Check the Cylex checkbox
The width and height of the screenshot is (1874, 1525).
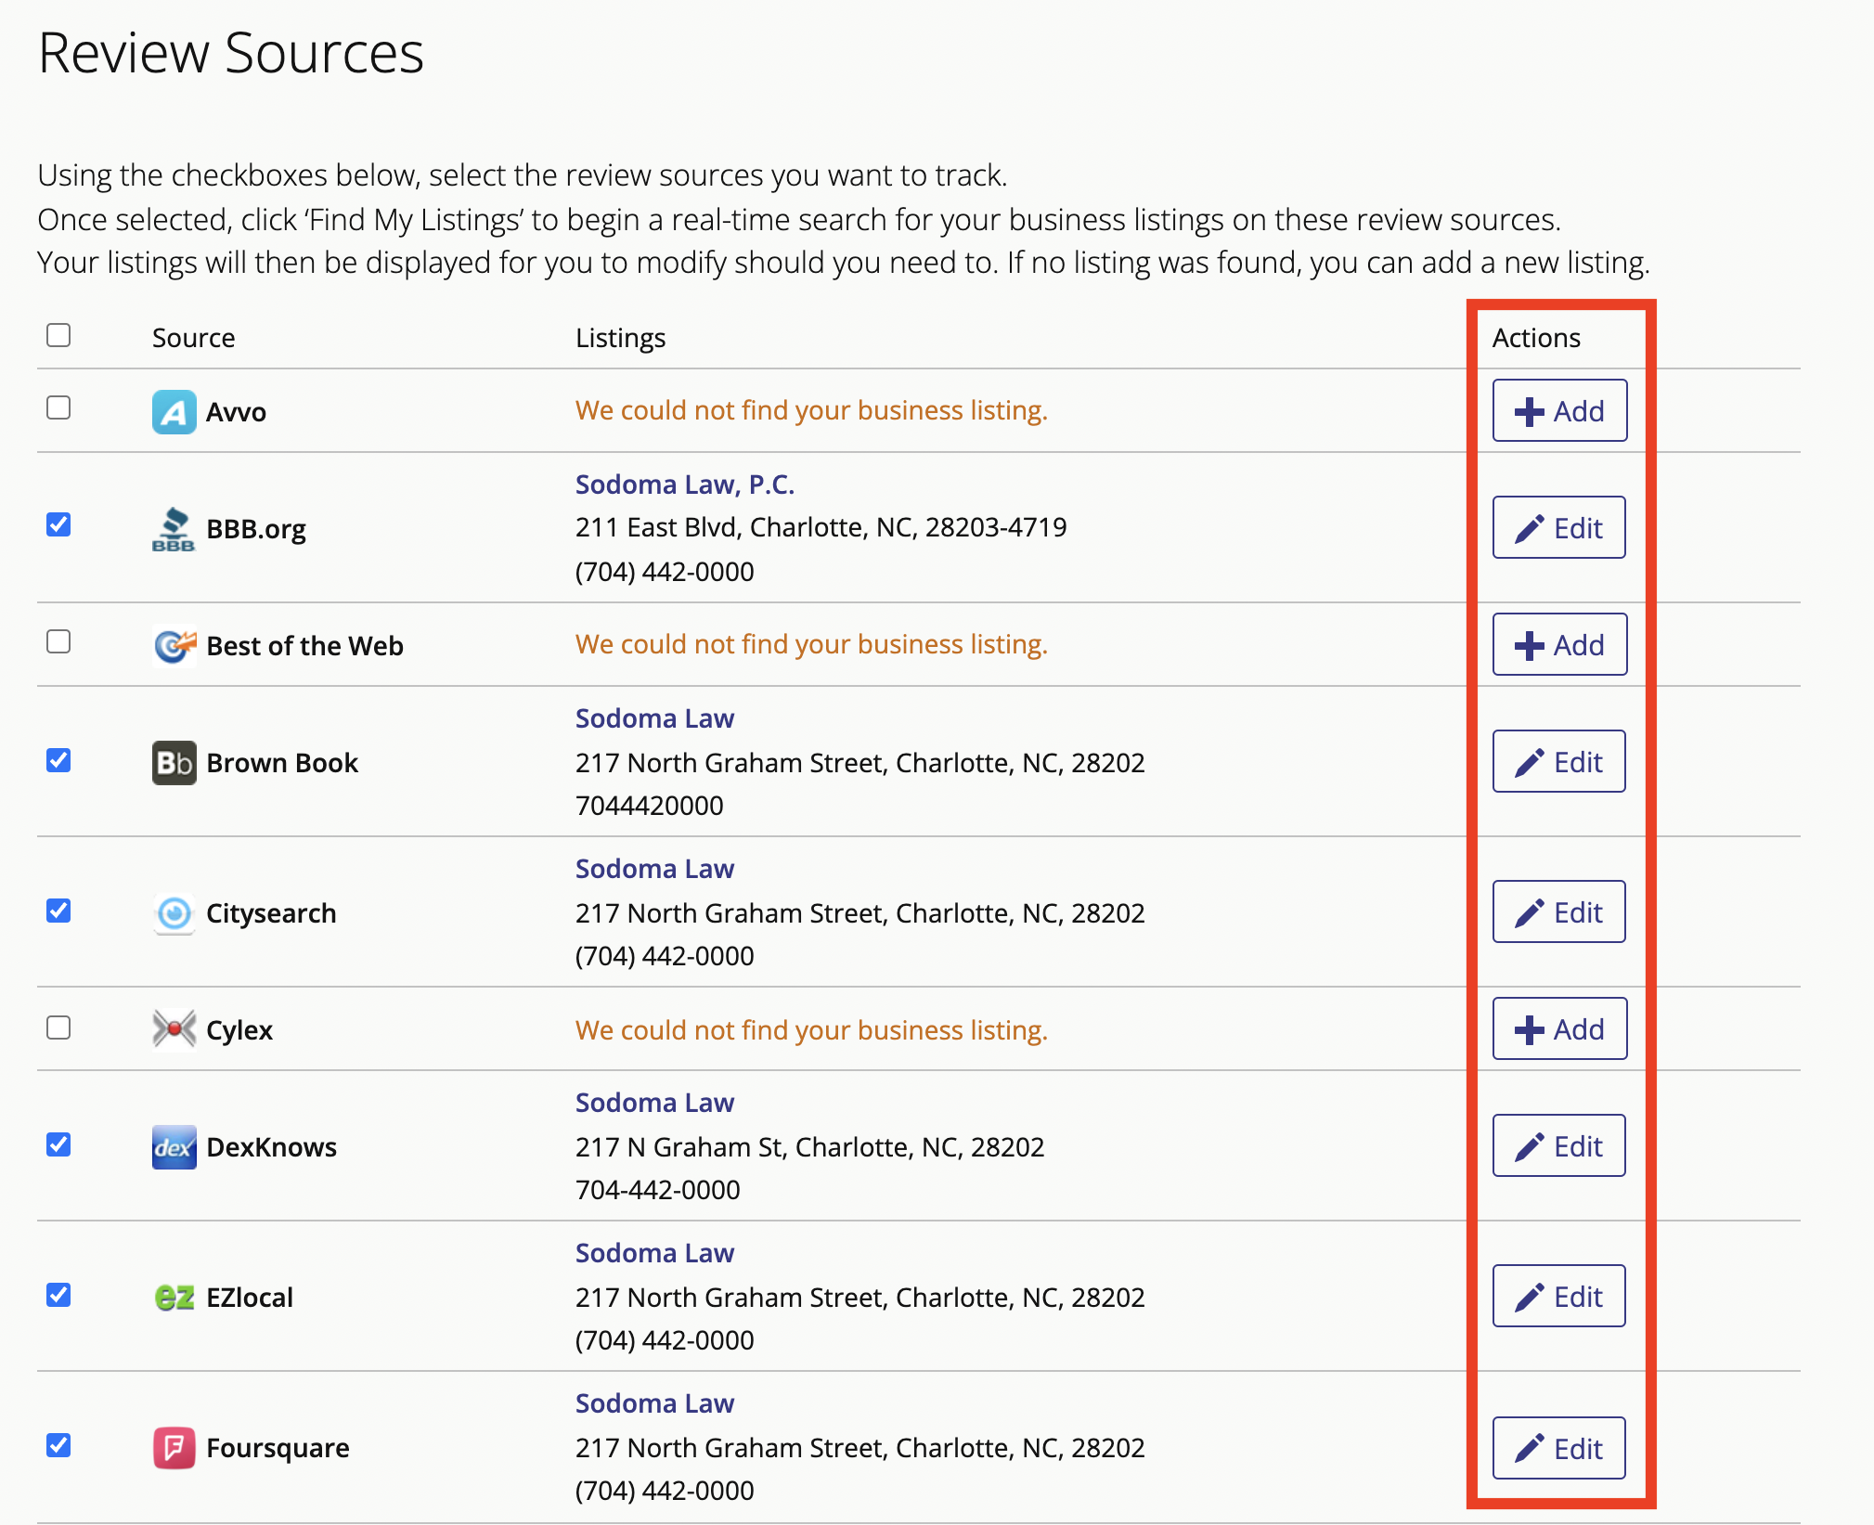point(58,1027)
